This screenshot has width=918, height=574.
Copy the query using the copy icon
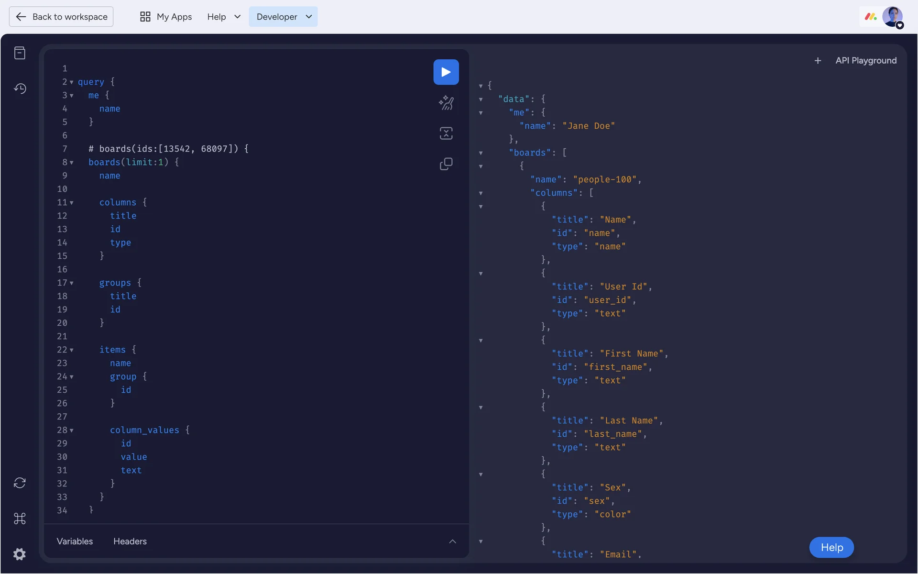[446, 164]
